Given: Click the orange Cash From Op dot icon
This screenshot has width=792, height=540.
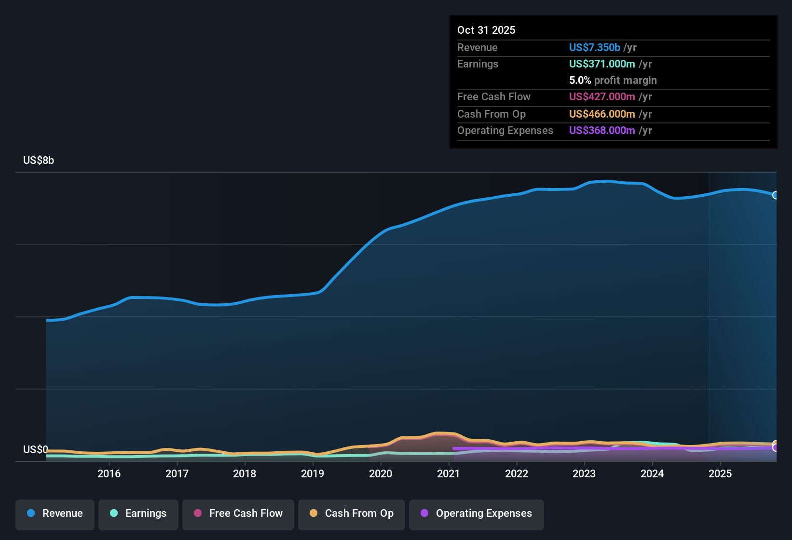Looking at the screenshot, I should click(314, 513).
